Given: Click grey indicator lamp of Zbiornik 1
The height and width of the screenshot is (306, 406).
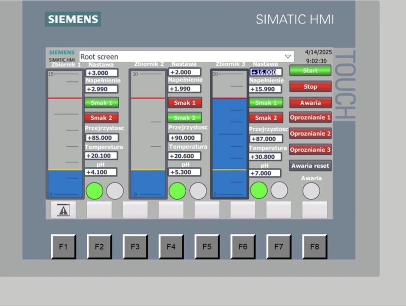Looking at the screenshot, I should pyautogui.click(x=115, y=191).
